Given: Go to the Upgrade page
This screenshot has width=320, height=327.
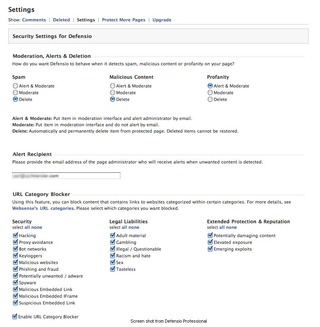Looking at the screenshot, I should [x=162, y=20].
